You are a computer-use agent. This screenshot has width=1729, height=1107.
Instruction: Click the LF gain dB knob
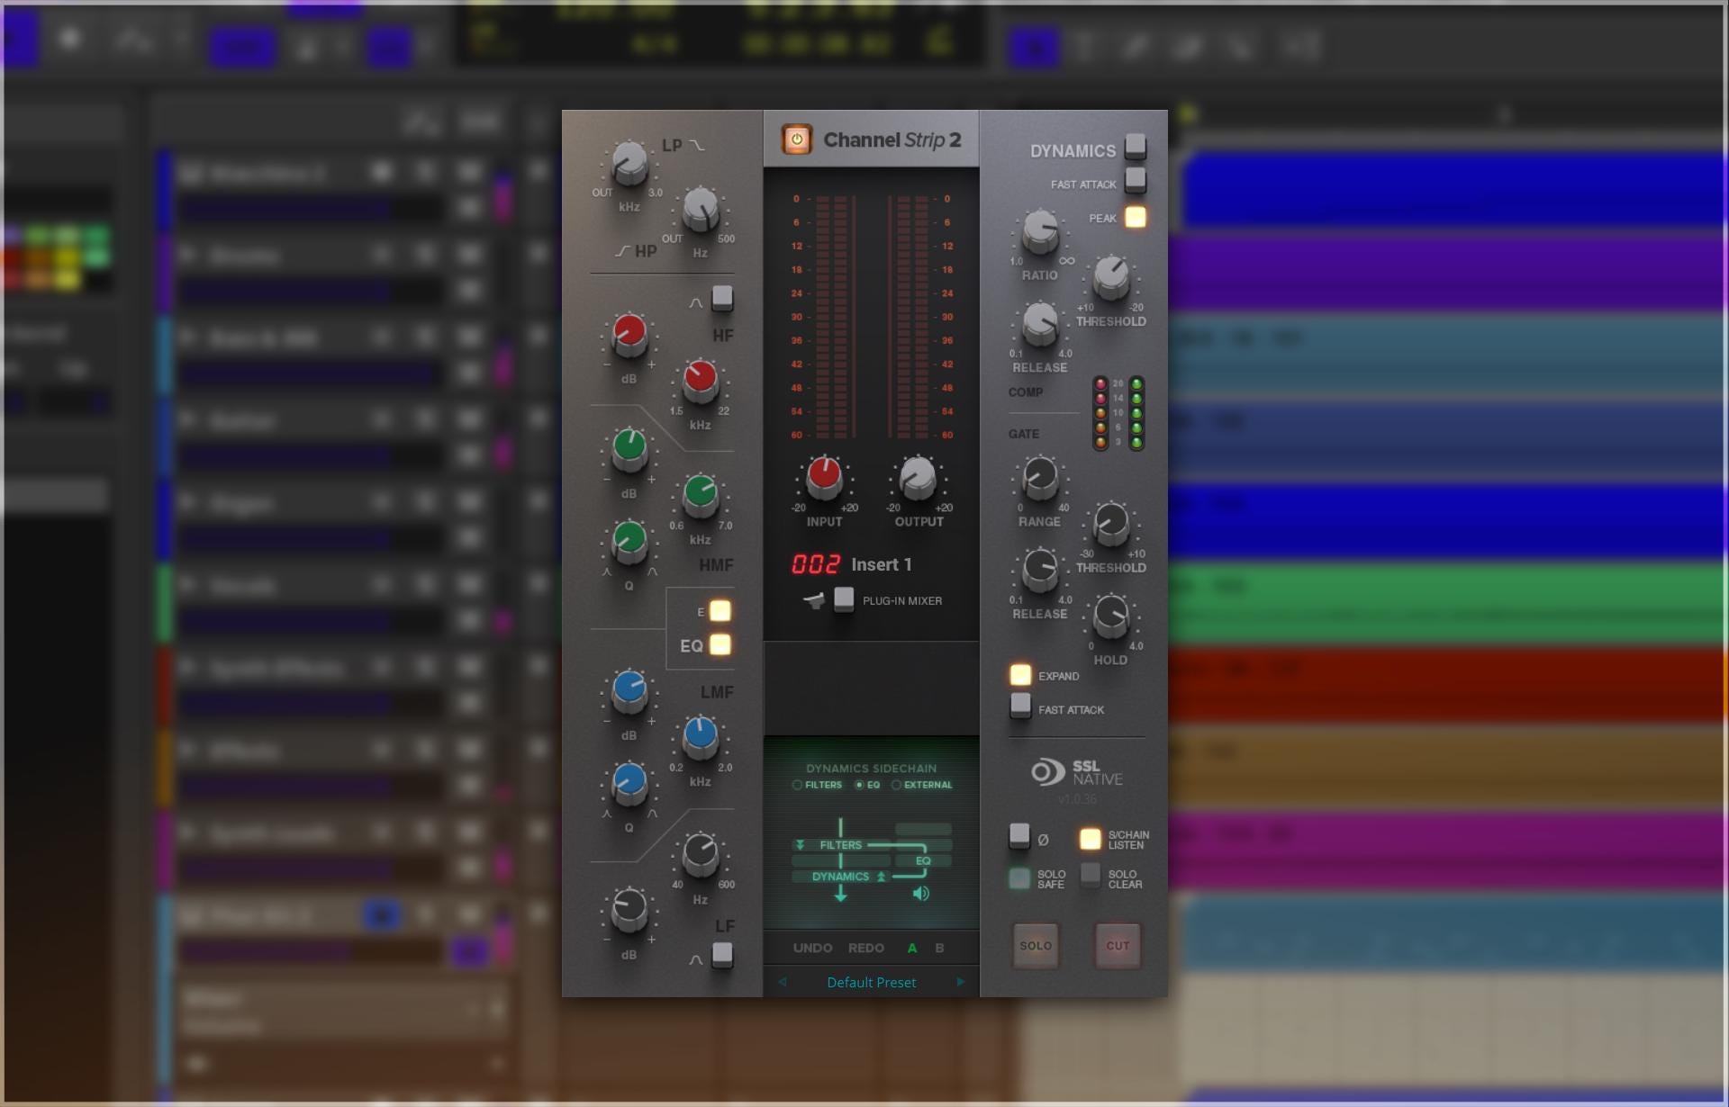coord(629,910)
